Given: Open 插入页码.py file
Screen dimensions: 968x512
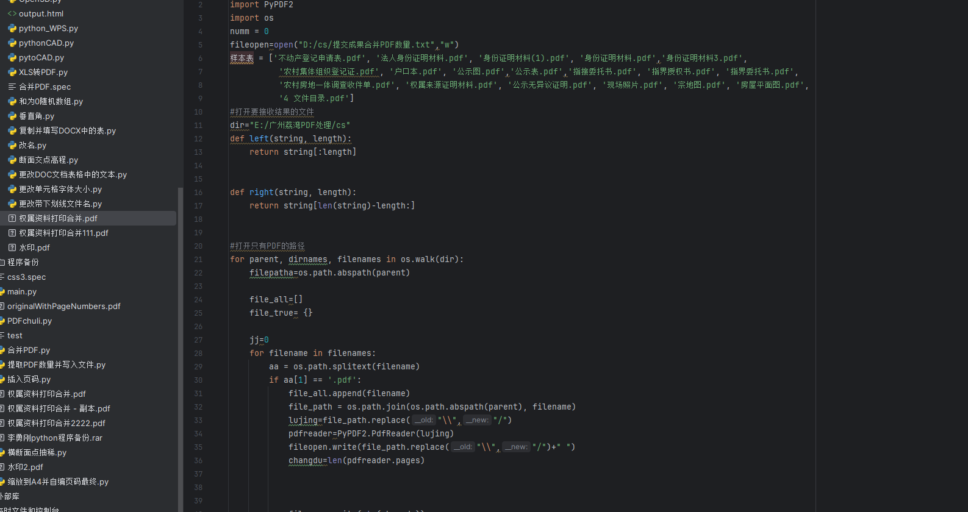Looking at the screenshot, I should point(29,379).
